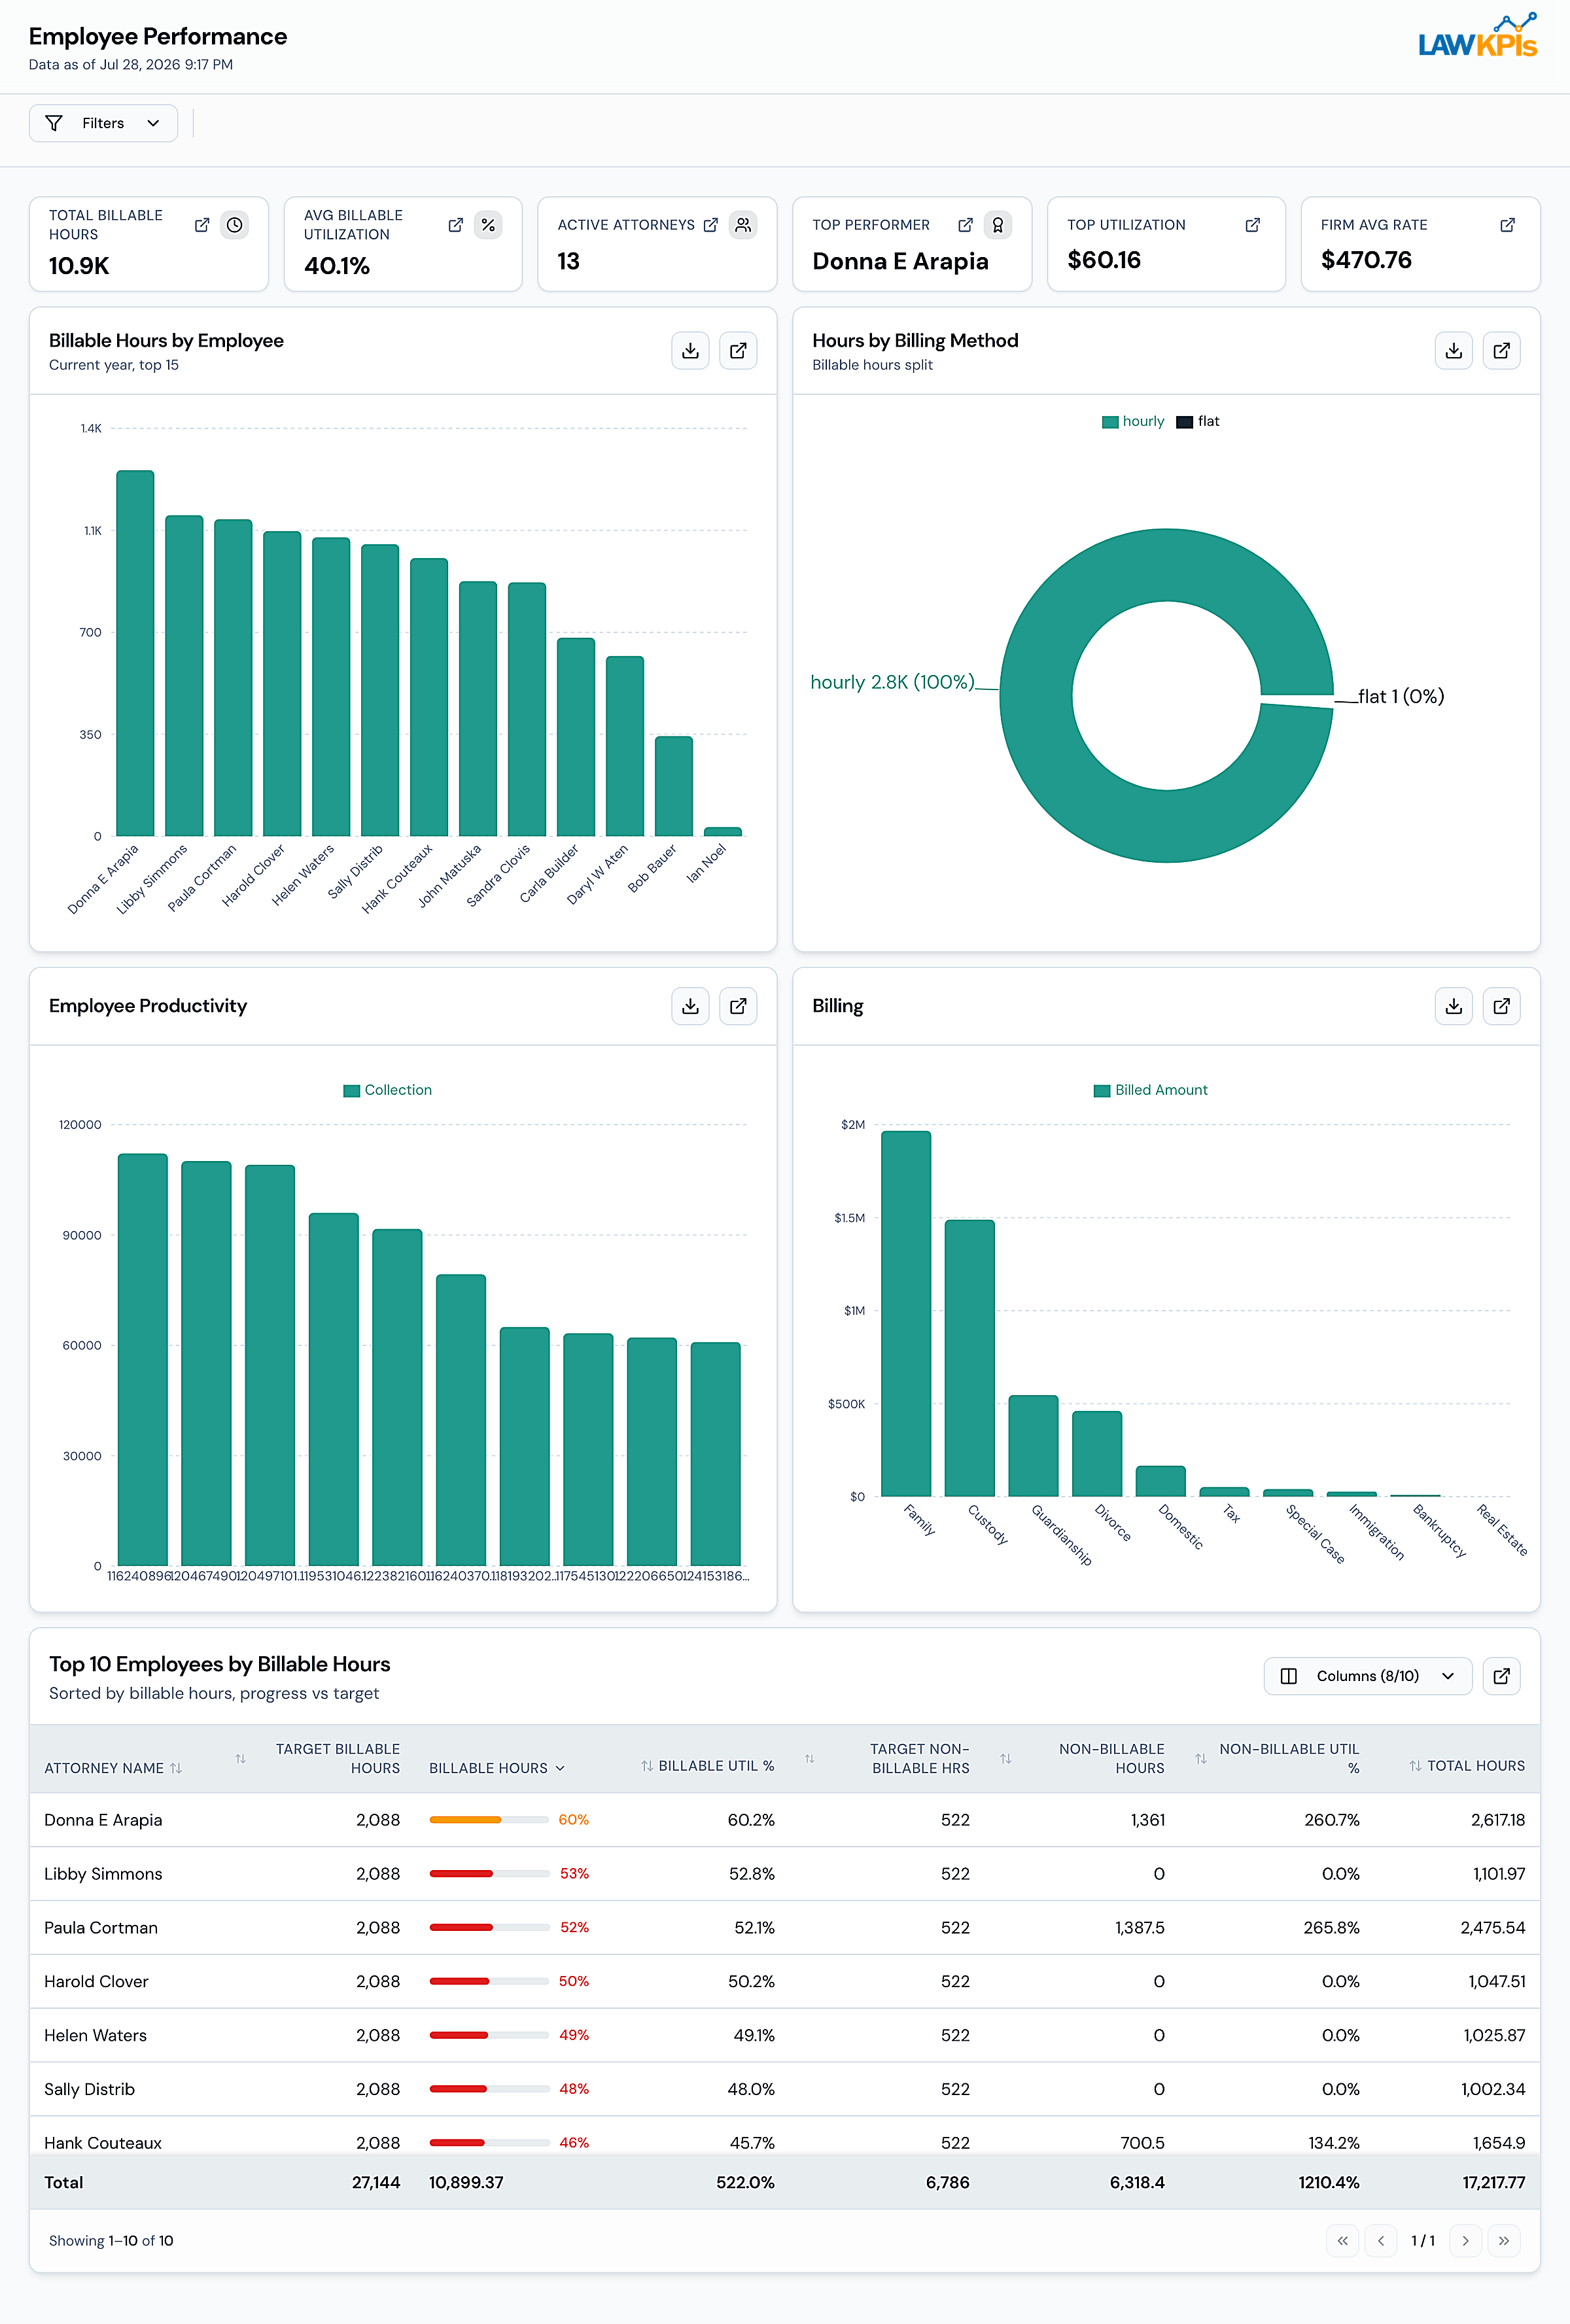1570x2324 pixels.
Task: Sort table by Billable Util %
Action: click(x=708, y=1766)
